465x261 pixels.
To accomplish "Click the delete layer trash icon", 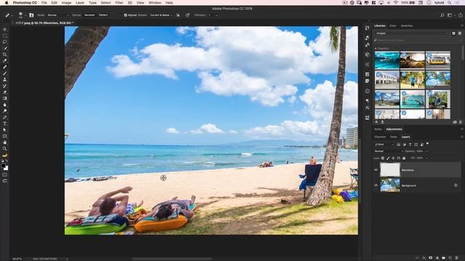I will click(457, 258).
